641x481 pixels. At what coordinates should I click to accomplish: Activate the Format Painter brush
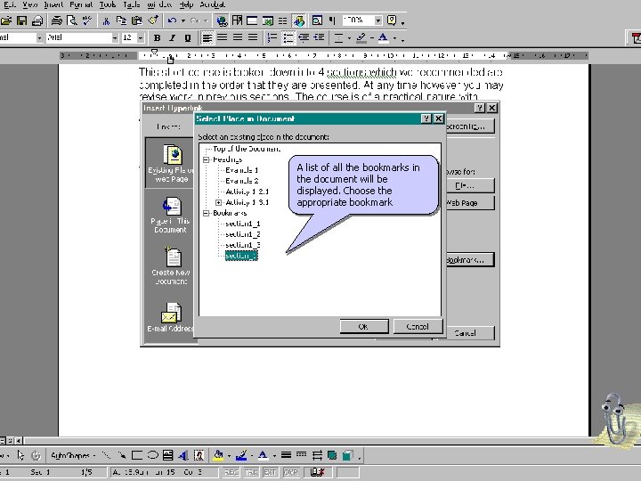[x=153, y=20]
